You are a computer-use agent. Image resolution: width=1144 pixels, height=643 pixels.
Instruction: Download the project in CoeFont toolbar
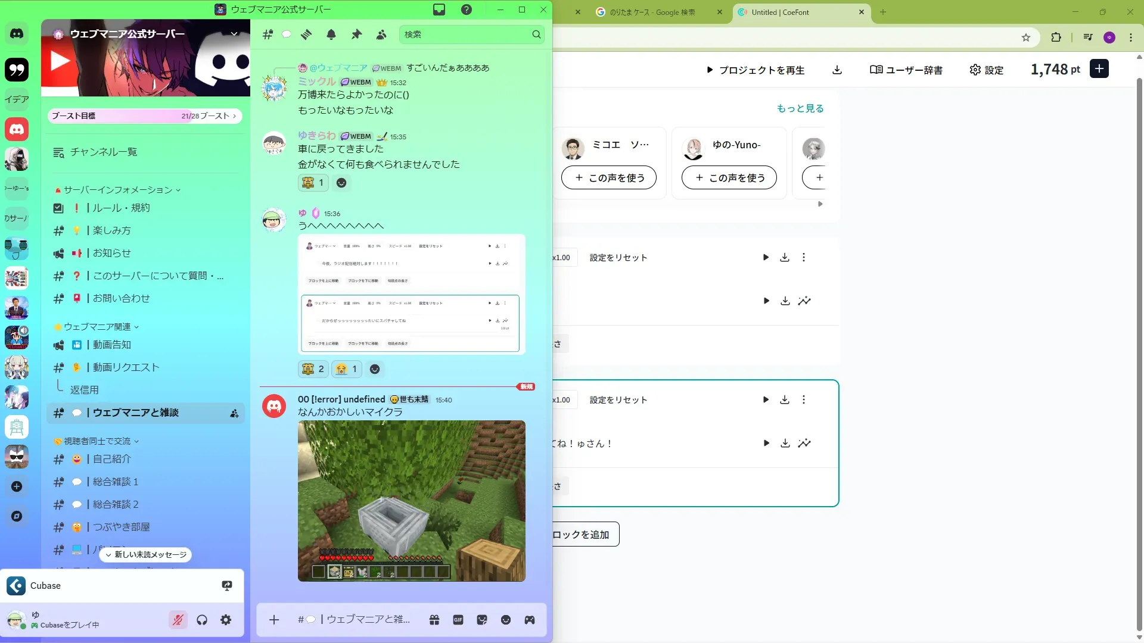coord(837,70)
